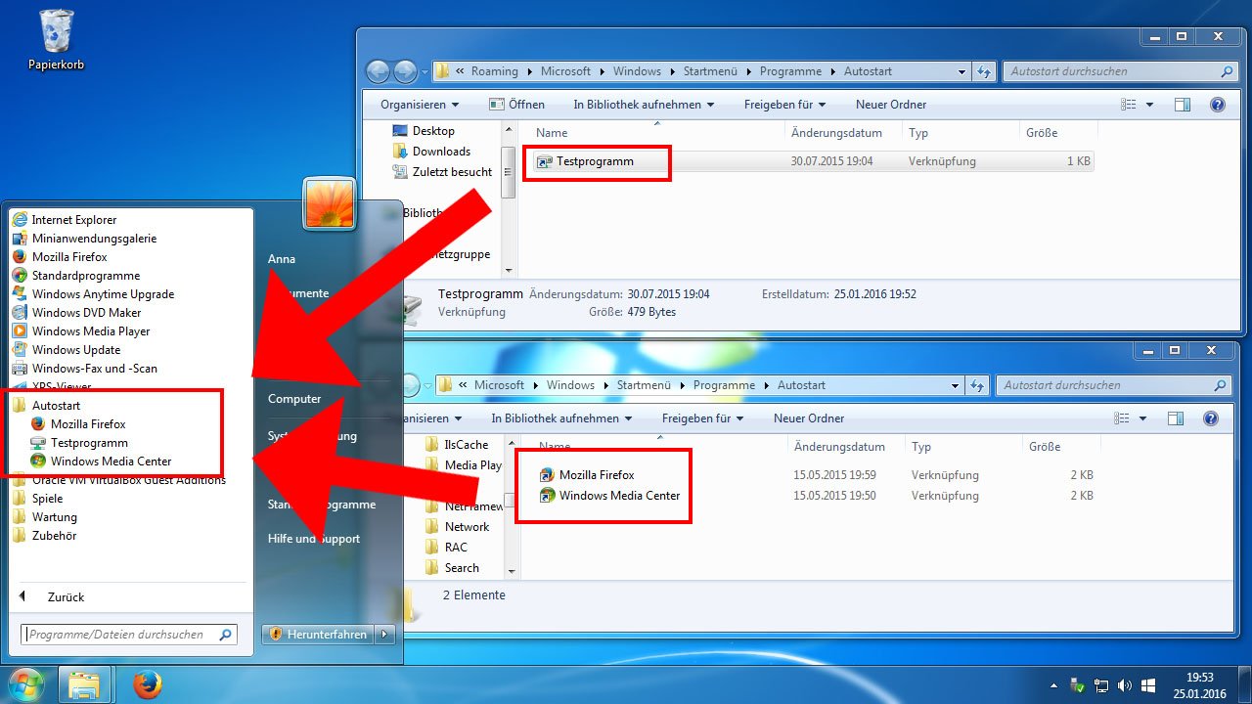Select Network folder in bottom window tree
The width and height of the screenshot is (1252, 704).
458,527
